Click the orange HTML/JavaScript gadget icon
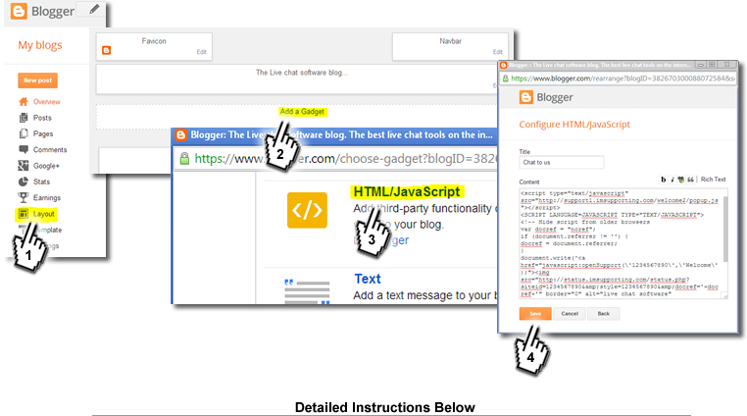The height and width of the screenshot is (416, 747). tap(307, 210)
